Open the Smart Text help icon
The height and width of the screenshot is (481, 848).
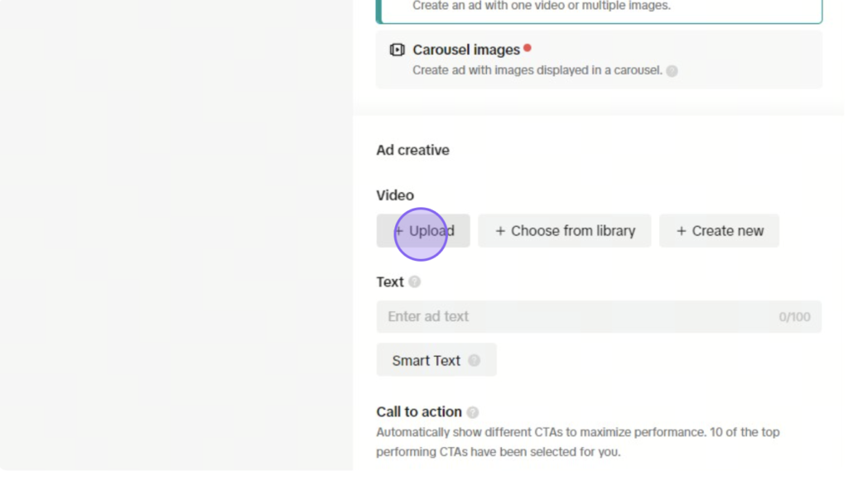click(475, 360)
